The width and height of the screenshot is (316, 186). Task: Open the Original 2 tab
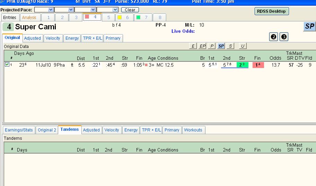(x=47, y=130)
